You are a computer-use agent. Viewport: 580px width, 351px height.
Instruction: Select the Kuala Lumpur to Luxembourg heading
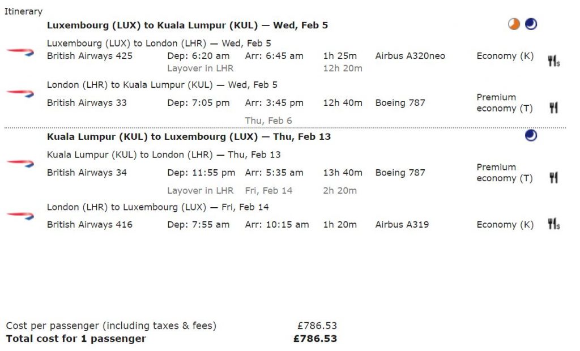(189, 137)
